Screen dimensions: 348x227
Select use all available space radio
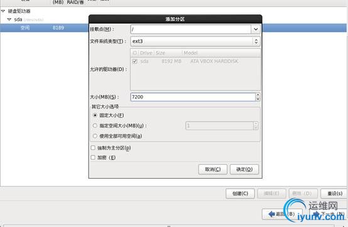point(95,135)
